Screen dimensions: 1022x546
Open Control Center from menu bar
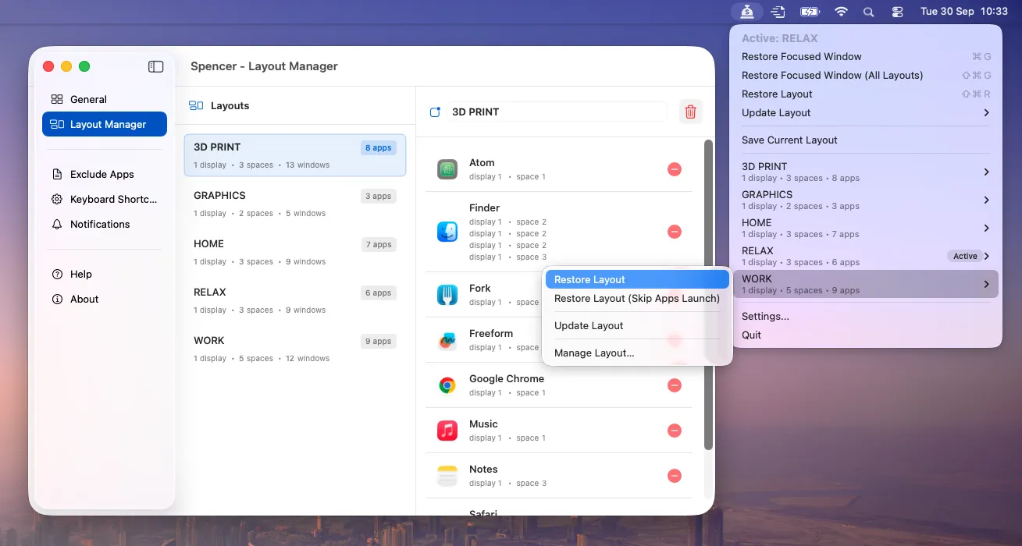point(896,12)
